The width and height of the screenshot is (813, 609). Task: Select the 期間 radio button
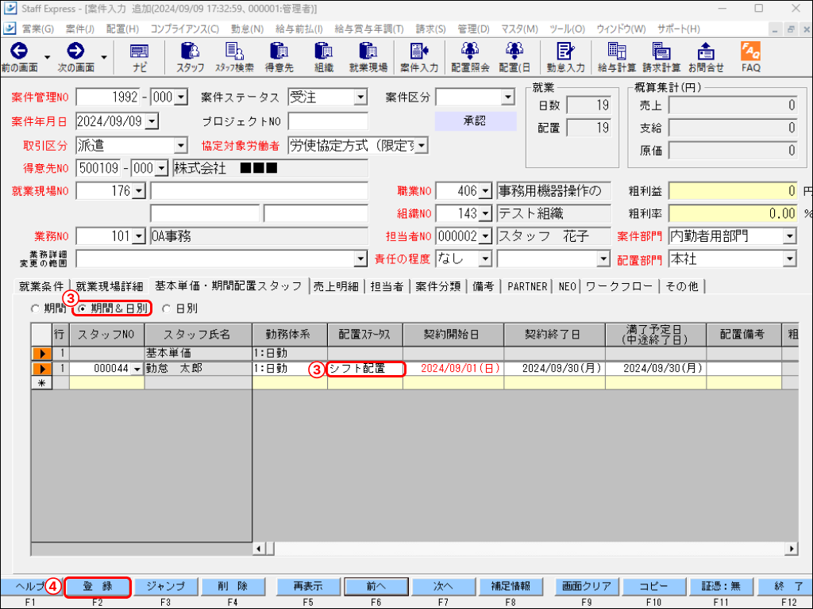(x=35, y=308)
